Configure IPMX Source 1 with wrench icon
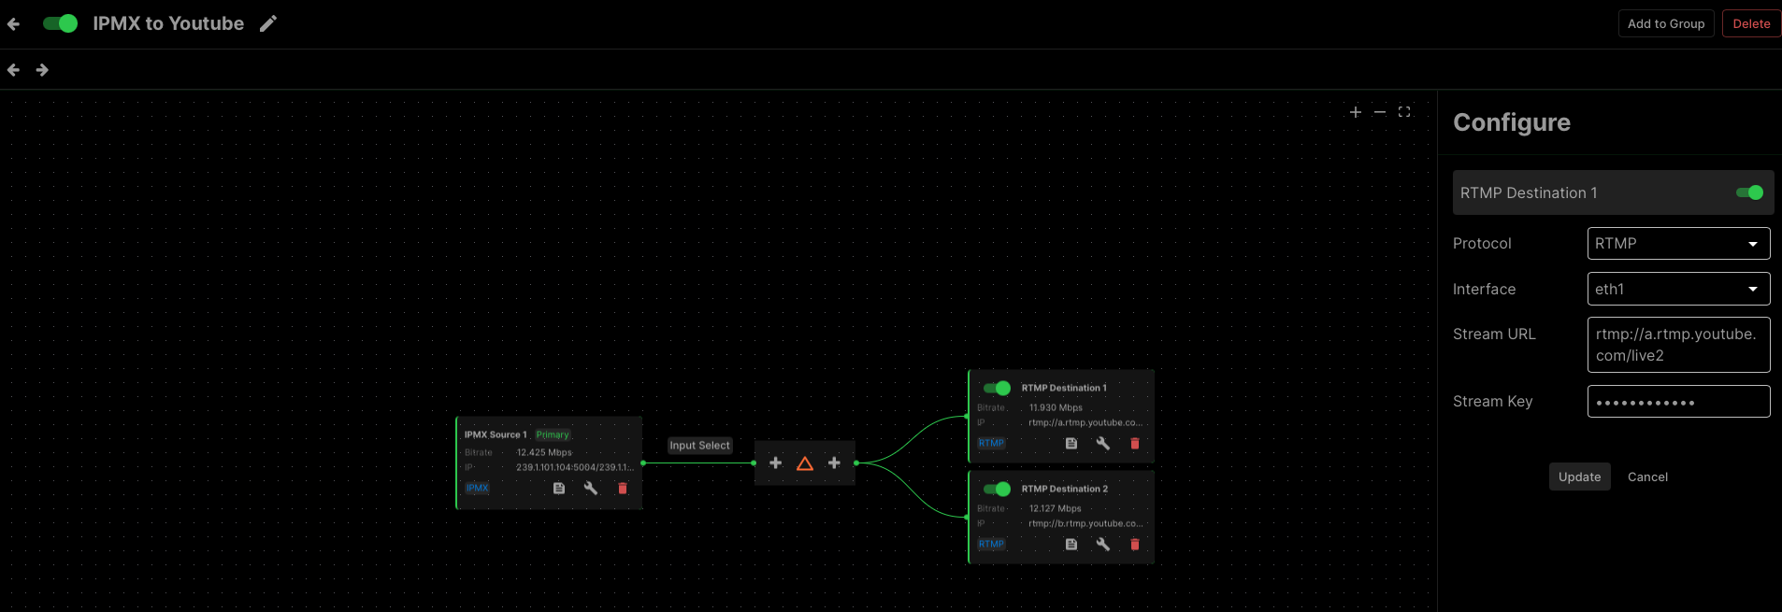The image size is (1782, 612). [591, 488]
